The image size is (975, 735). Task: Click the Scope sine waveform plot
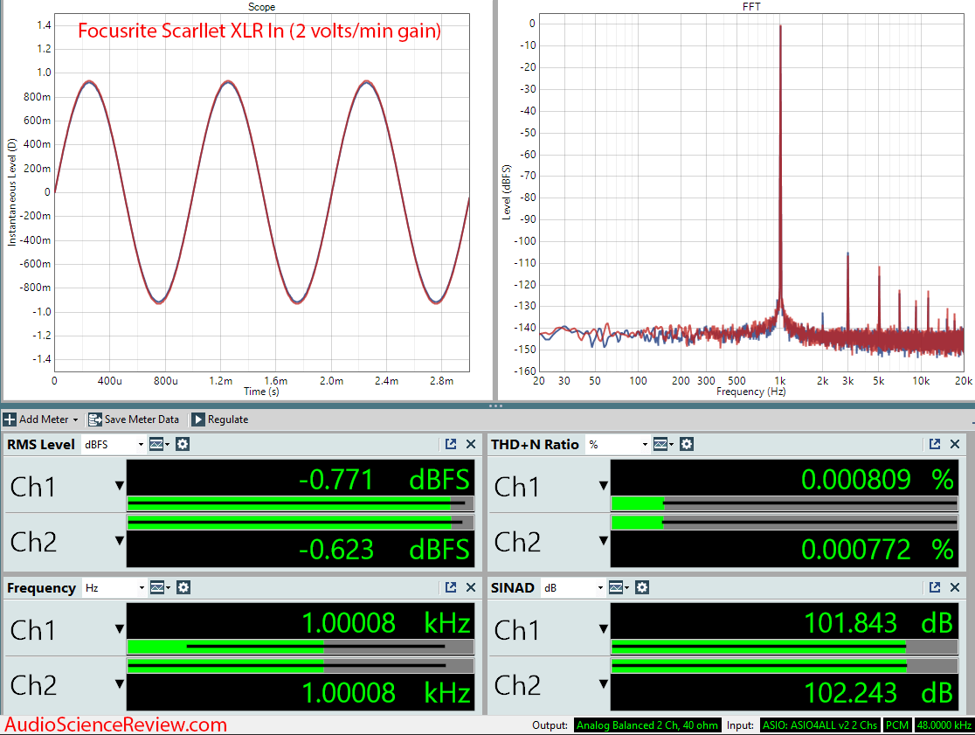[x=262, y=192]
